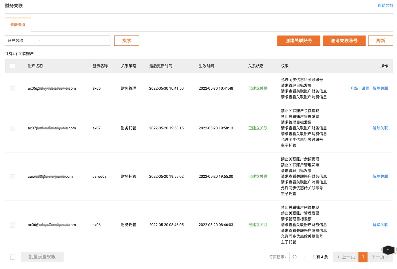
Task: Click 解除关联 for the ax05 account
Action: [380, 88]
